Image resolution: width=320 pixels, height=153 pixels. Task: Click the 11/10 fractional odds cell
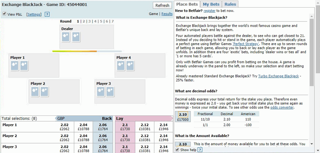[x=205, y=119]
